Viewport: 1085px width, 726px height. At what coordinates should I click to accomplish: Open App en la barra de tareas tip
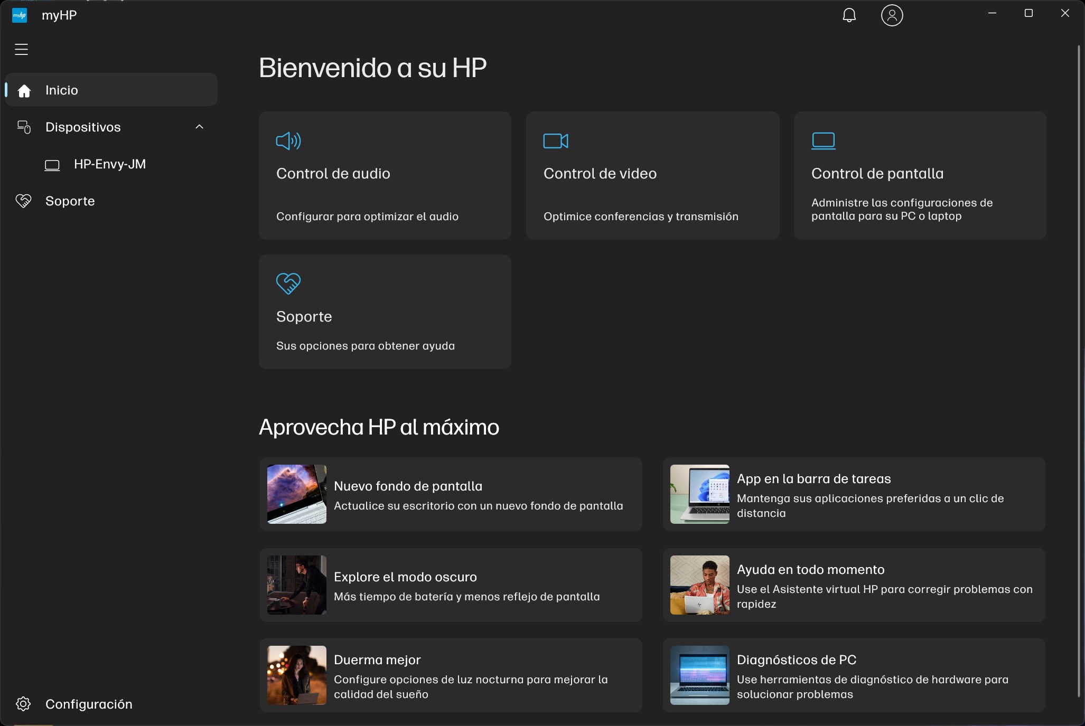(854, 494)
